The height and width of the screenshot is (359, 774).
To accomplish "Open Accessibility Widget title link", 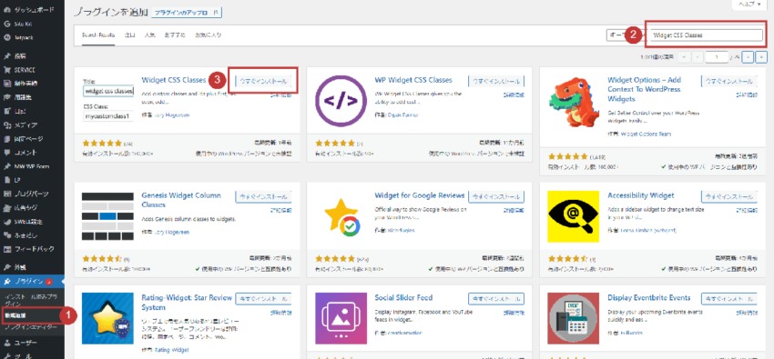I will (641, 195).
